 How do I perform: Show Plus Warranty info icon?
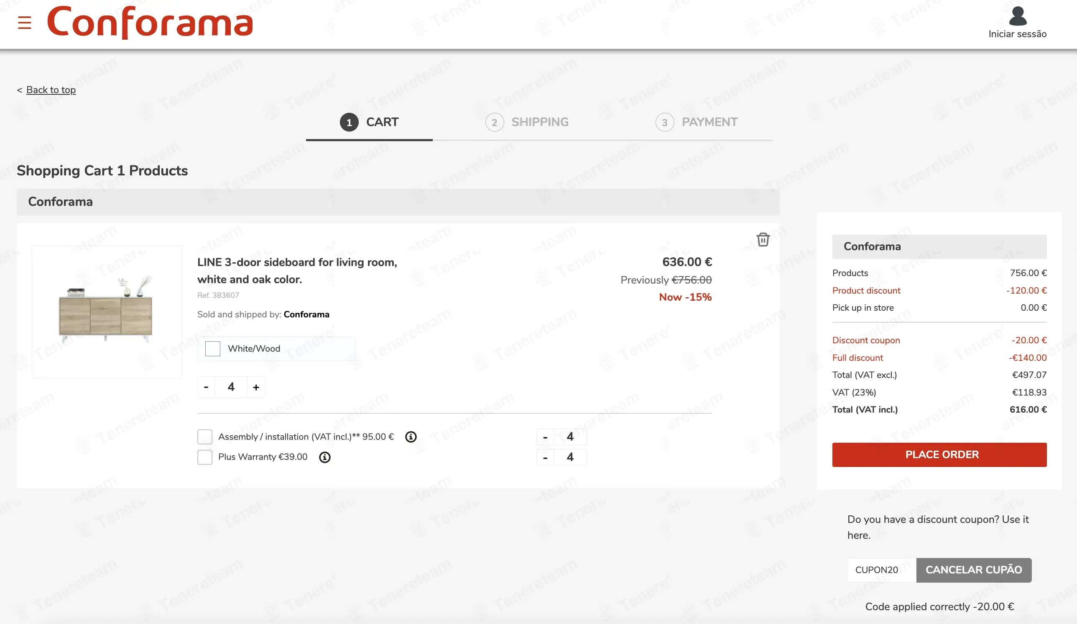pos(325,457)
